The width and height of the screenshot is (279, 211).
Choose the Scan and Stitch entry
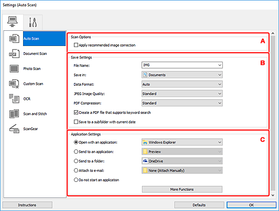click(35, 114)
